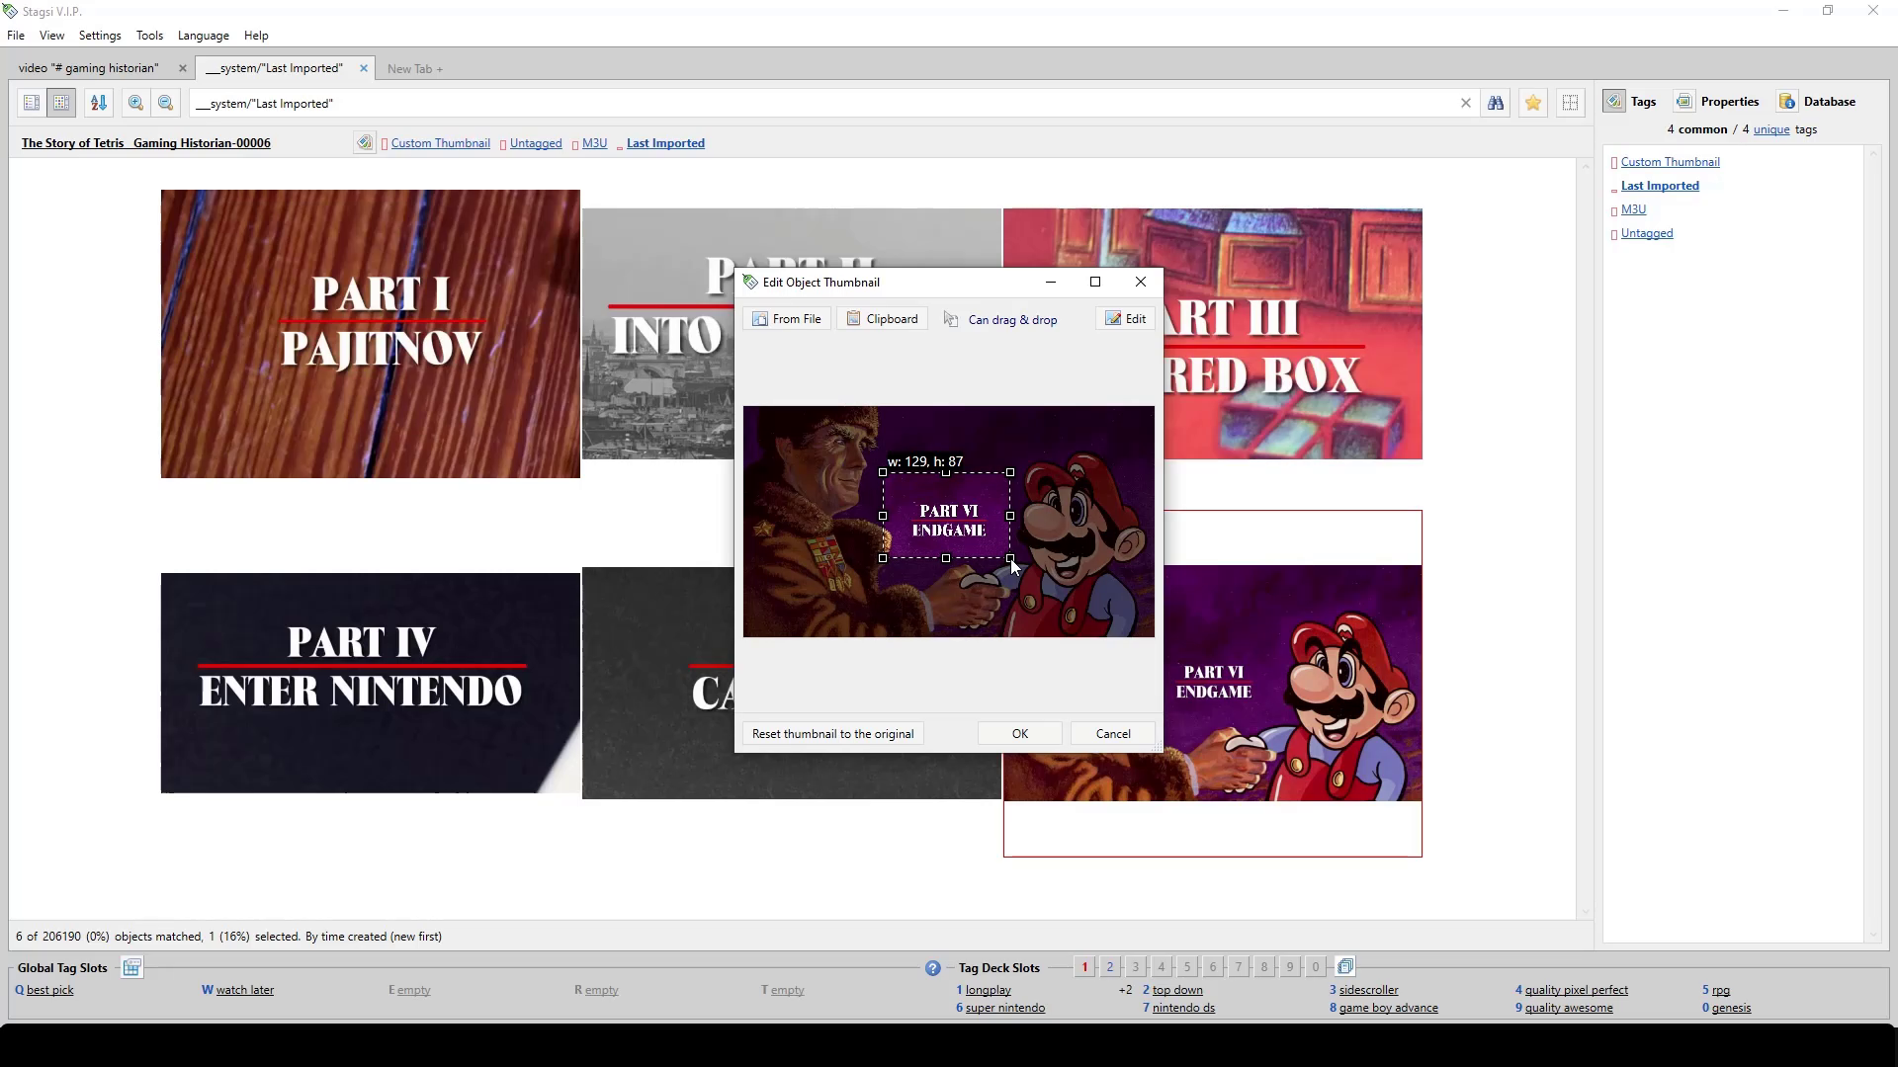1898x1067 pixels.
Task: Open Custom Thumbnail tag in right panel
Action: point(1670,162)
